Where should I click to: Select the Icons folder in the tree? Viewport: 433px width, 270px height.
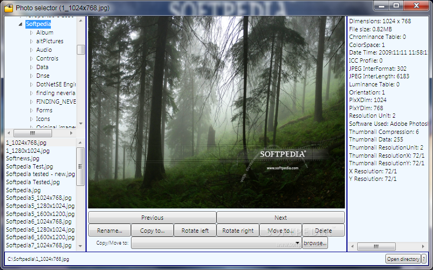click(43, 119)
